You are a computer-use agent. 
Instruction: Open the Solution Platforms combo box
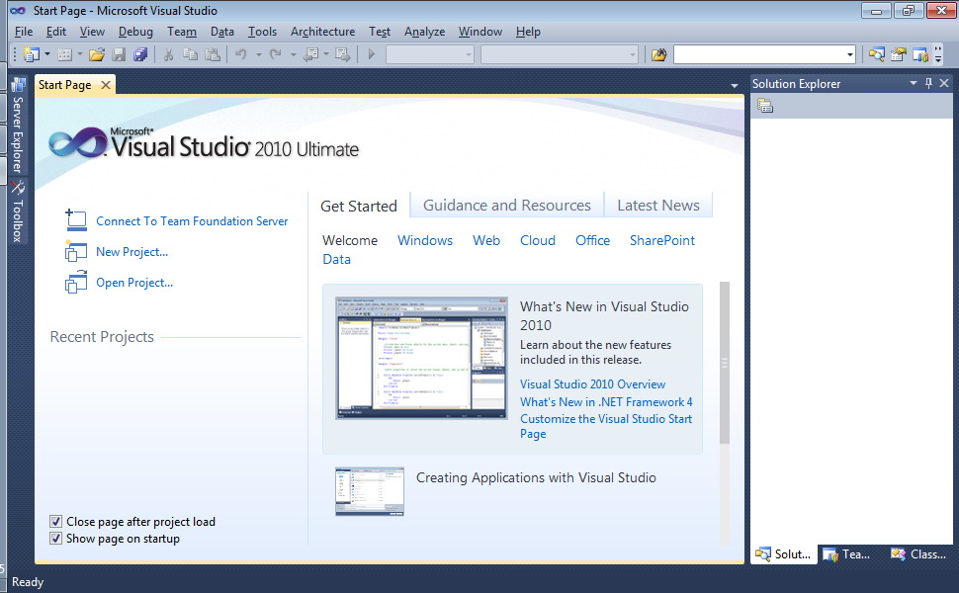point(559,54)
